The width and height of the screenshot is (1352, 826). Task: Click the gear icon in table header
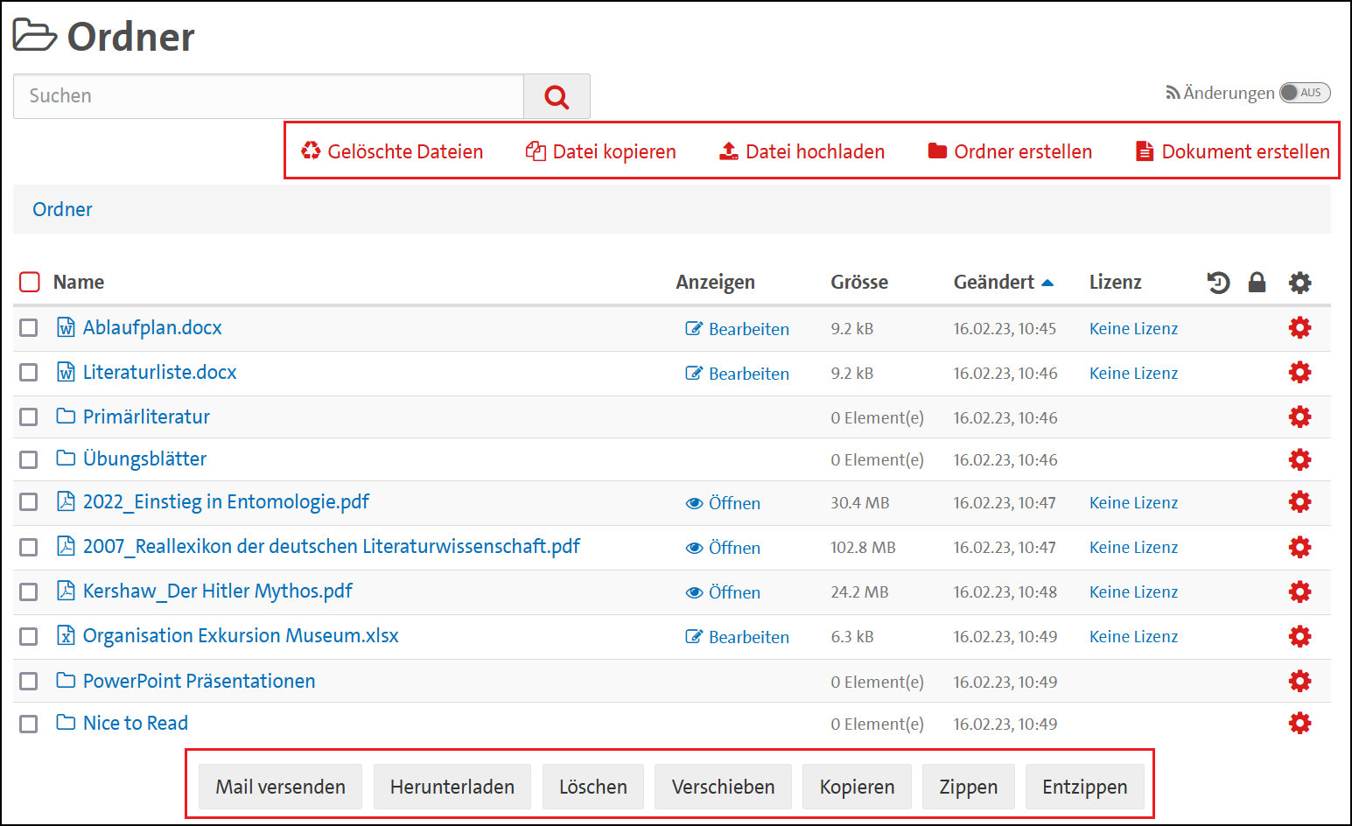coord(1299,283)
